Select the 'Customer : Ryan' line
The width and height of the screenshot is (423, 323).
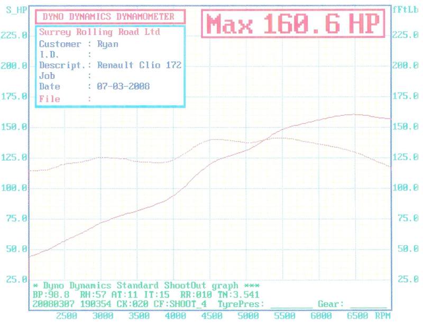pos(78,44)
